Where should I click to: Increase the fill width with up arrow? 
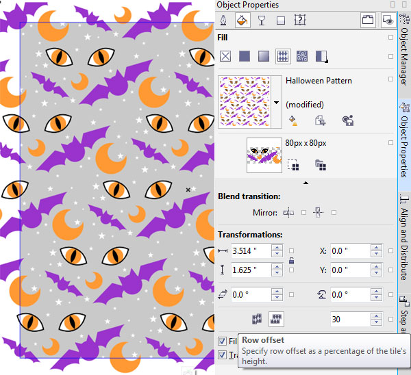(x=277, y=248)
